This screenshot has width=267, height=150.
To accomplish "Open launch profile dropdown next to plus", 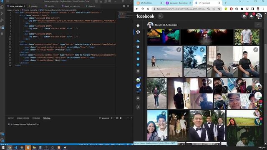I will click(114, 118).
